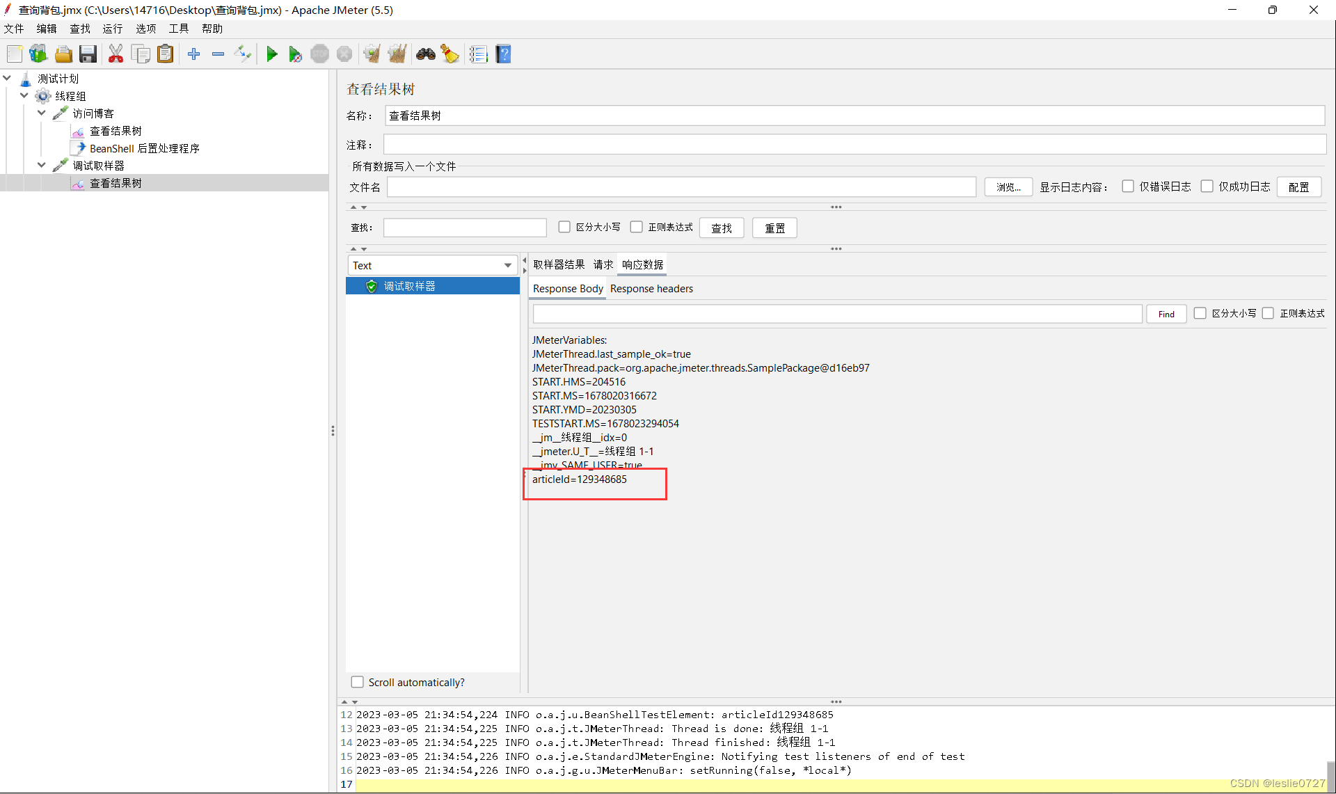Click the Shutdown threads icon
The height and width of the screenshot is (794, 1336).
[x=344, y=54]
